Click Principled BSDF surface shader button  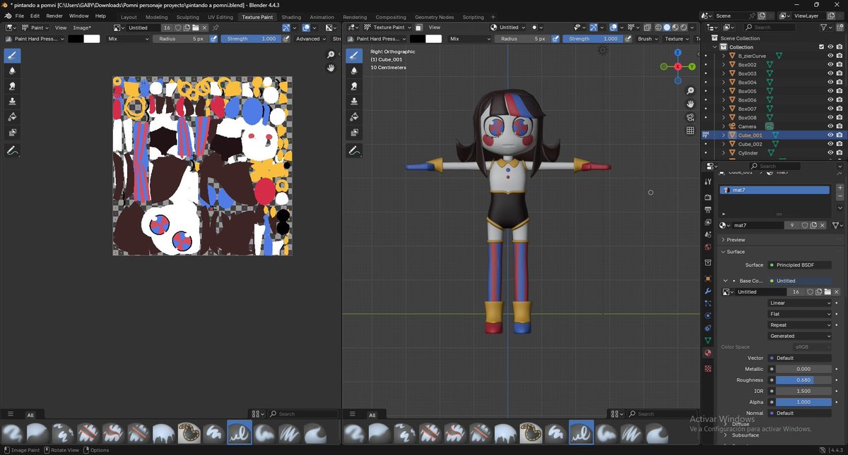coord(800,265)
